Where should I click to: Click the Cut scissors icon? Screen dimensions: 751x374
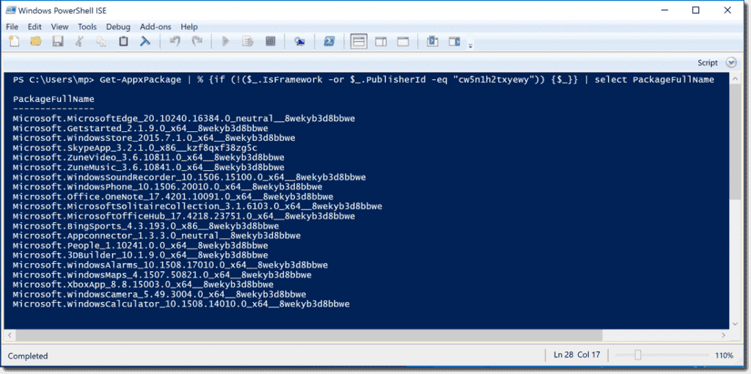click(x=79, y=42)
